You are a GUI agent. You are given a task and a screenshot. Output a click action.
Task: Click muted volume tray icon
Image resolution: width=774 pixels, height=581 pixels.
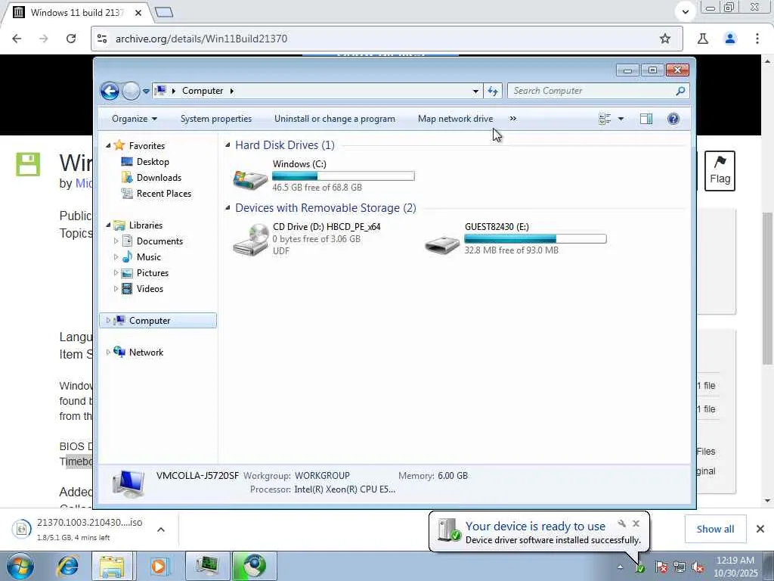(698, 567)
